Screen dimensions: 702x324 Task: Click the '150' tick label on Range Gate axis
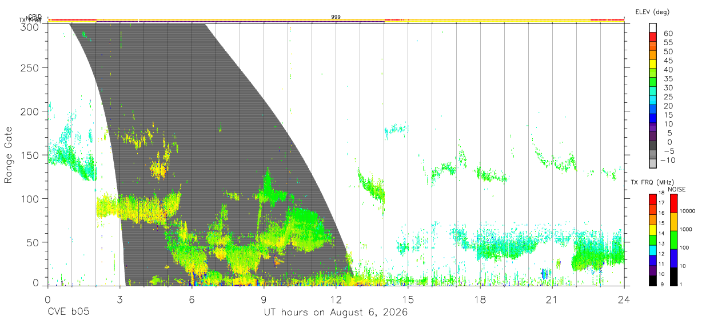tap(30, 155)
